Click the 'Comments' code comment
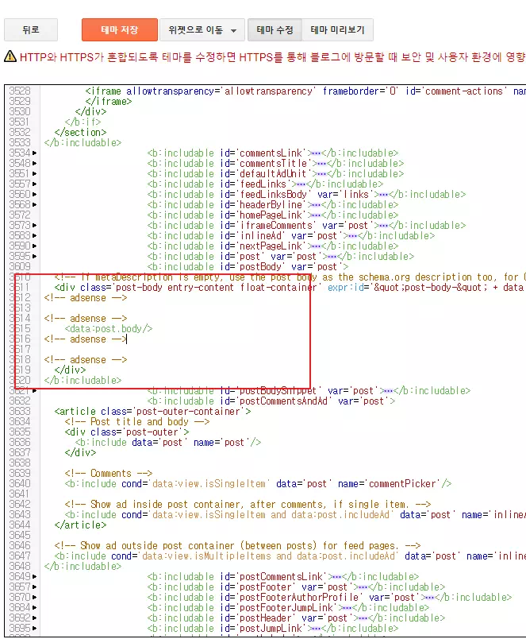526x639 pixels. point(109,474)
